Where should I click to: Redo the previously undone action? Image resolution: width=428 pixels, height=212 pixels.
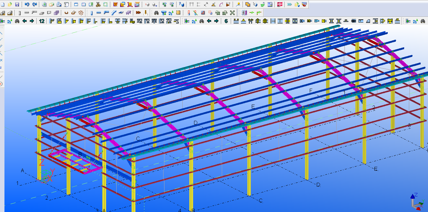[34, 4]
